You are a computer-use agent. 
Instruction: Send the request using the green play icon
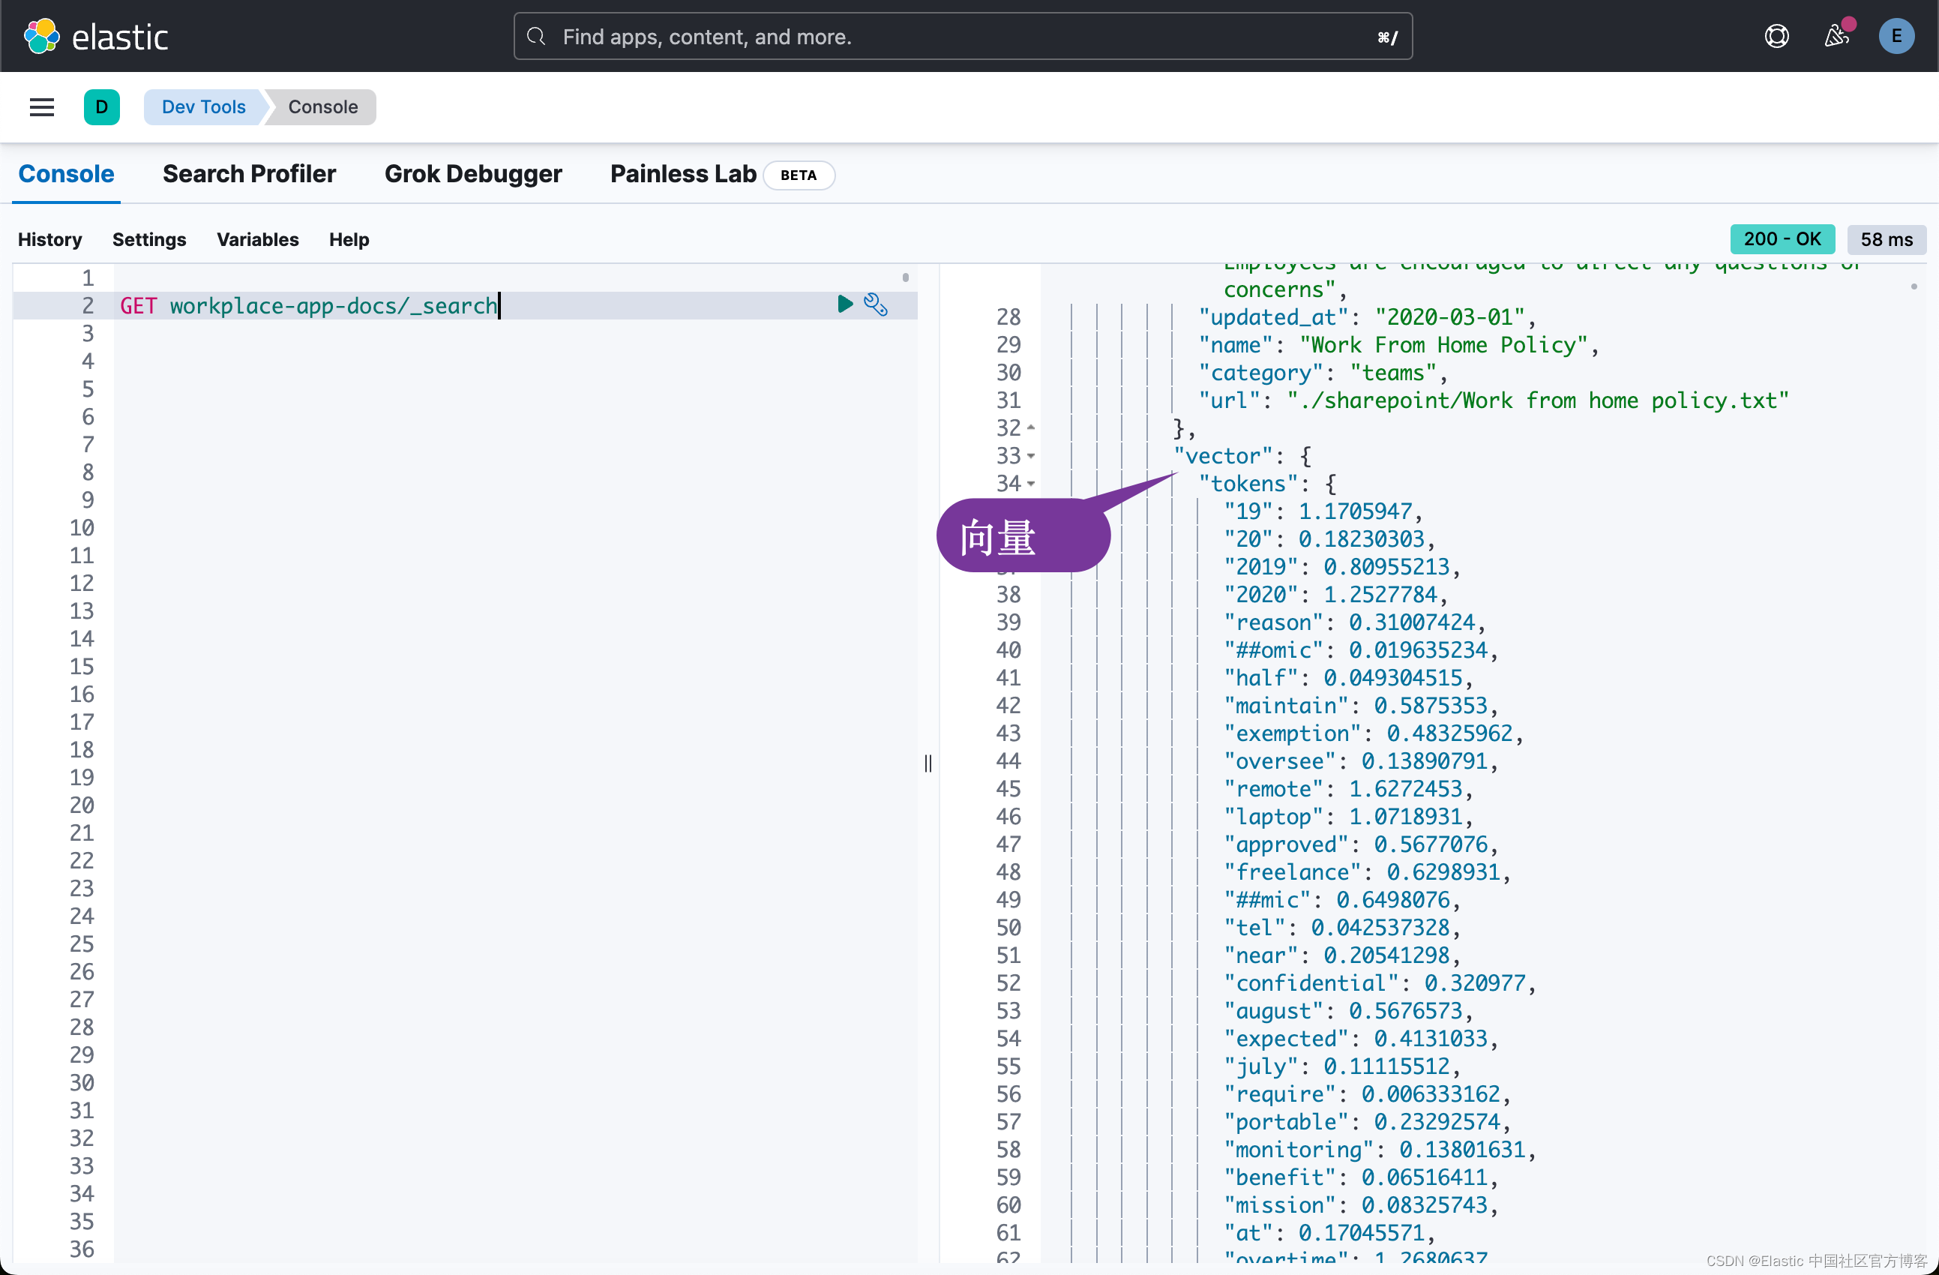[x=844, y=304]
